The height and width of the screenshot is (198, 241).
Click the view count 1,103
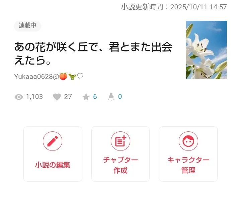click(34, 97)
